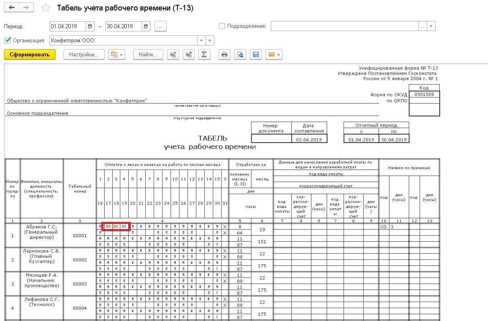The height and width of the screenshot is (321, 488).
Task: Click the Подразделение input field
Action: (344, 26)
